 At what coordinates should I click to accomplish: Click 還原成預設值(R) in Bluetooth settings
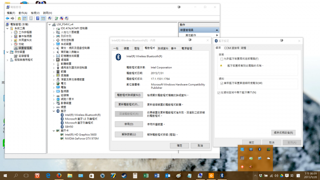click(283, 132)
